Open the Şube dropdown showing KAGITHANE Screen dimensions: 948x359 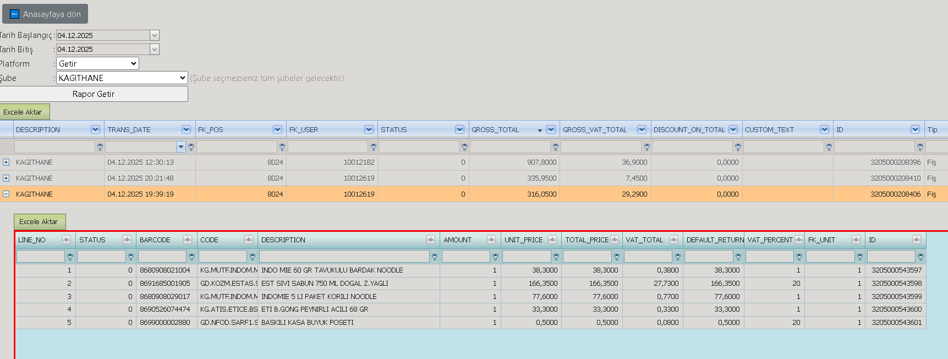[122, 78]
